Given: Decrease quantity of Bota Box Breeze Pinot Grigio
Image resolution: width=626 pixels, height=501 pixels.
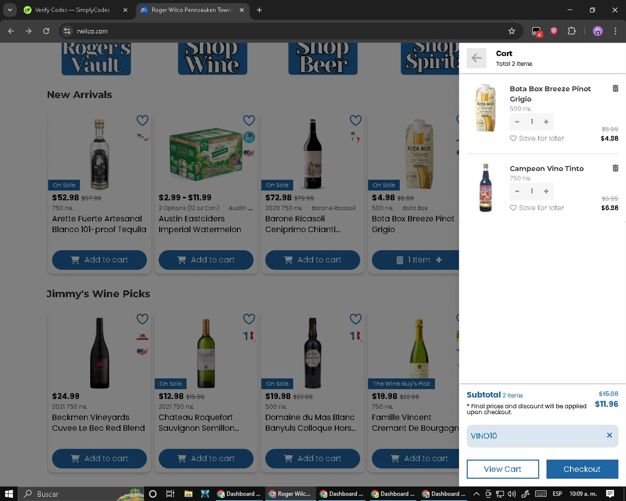Looking at the screenshot, I should [517, 121].
